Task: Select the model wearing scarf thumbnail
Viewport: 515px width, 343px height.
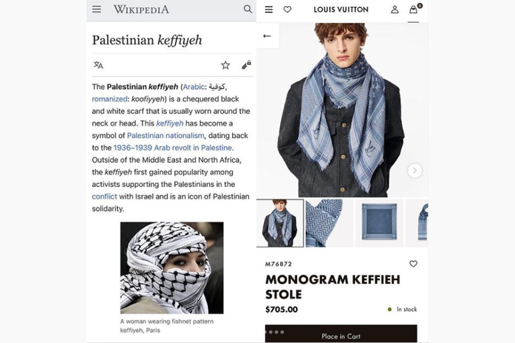Action: [x=280, y=223]
